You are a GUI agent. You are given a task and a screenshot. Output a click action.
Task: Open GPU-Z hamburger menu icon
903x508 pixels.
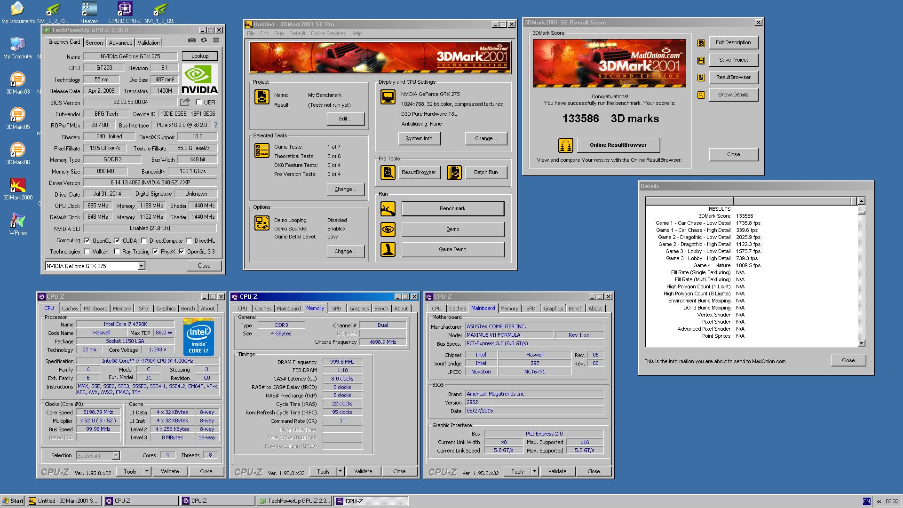click(x=216, y=41)
